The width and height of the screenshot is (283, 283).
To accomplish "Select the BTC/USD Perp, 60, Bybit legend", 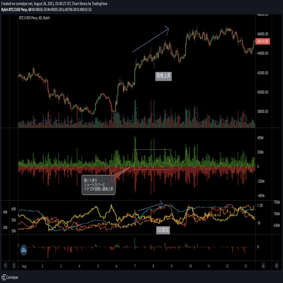I will [34, 18].
